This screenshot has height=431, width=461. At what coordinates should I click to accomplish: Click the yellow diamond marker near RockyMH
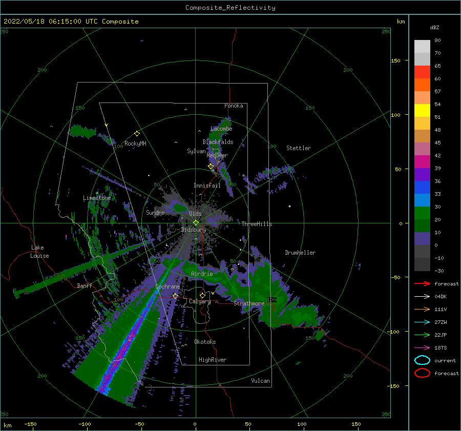point(137,134)
